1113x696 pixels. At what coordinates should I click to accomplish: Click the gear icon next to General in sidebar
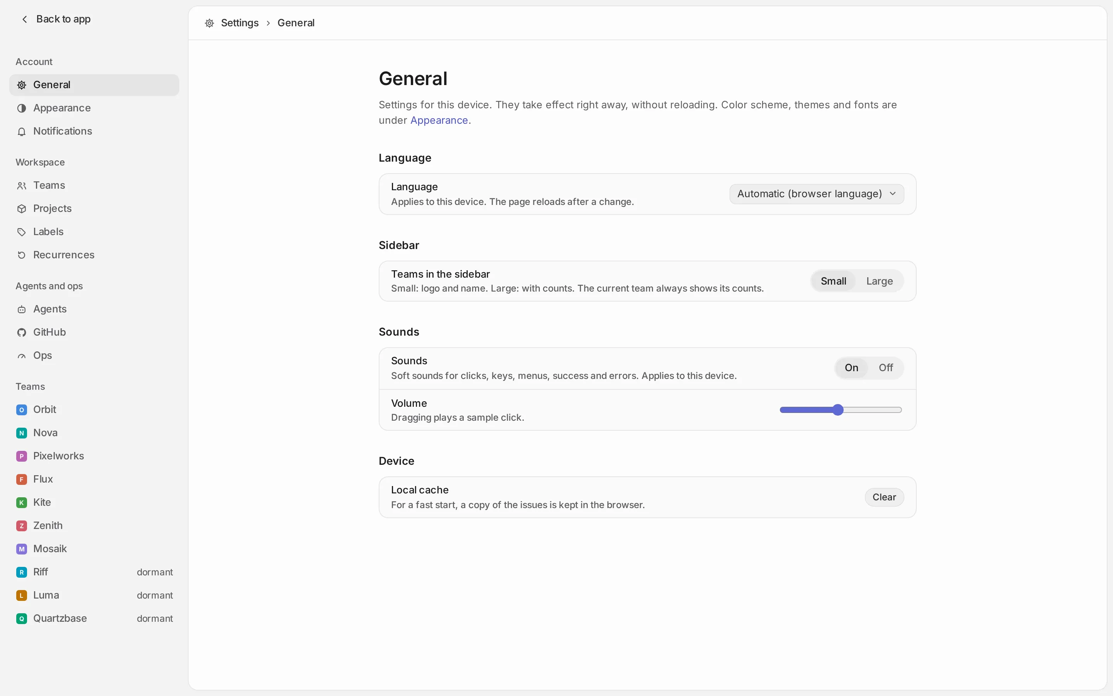(22, 85)
